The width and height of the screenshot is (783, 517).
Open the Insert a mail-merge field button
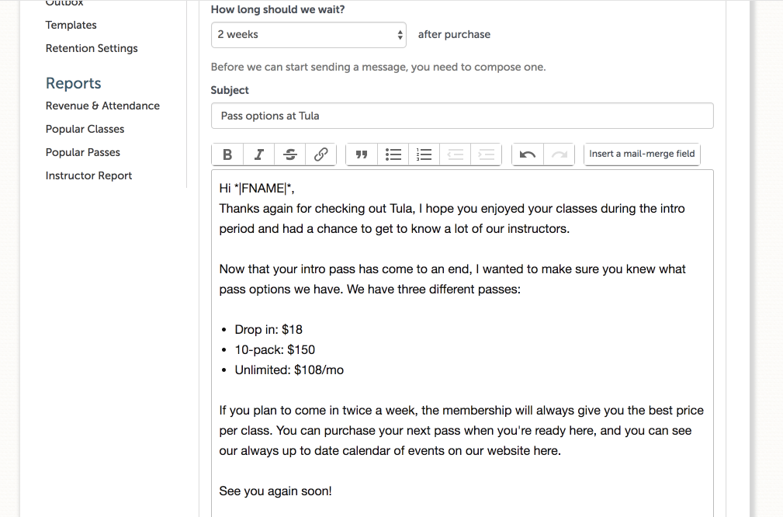(x=642, y=154)
